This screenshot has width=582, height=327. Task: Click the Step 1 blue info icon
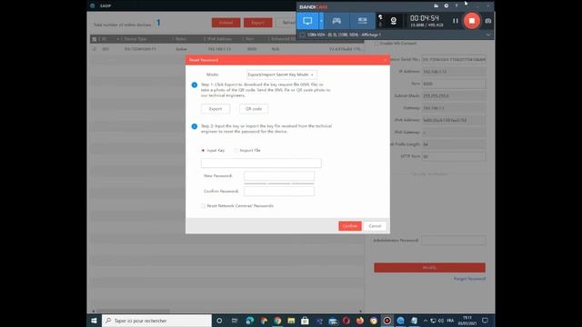[x=194, y=84]
